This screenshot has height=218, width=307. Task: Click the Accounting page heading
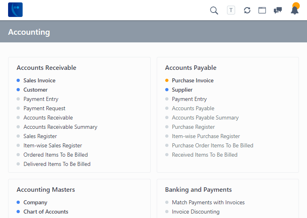click(x=29, y=32)
